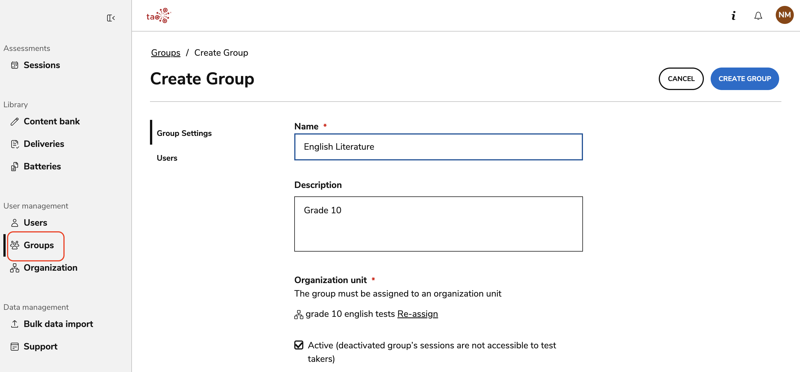
Task: Open Deliveries section
Action: click(x=44, y=144)
